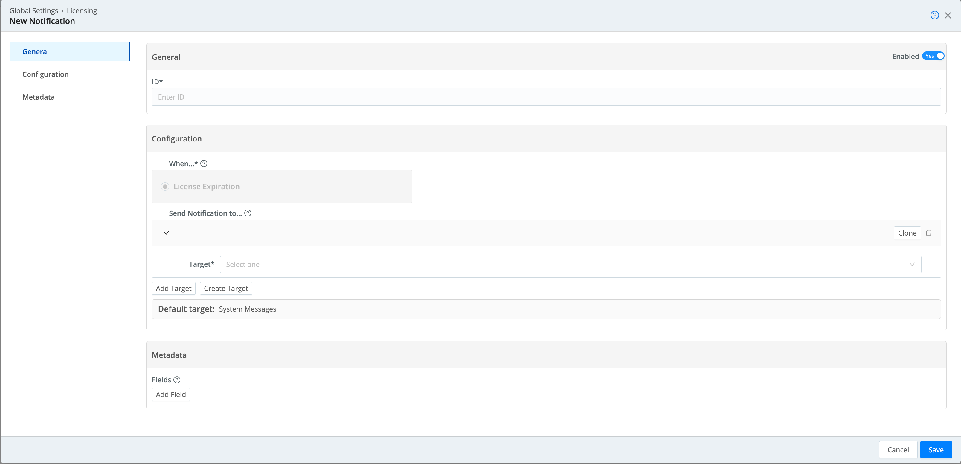Add a field under Metadata
This screenshot has height=464, width=961.
pos(170,394)
